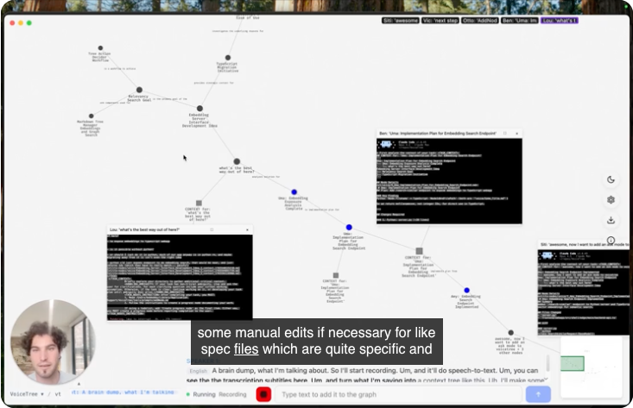Viewport: 633px width, 408px height.
Task: Switch to the 'Otto: AddNod' tab
Action: click(479, 21)
